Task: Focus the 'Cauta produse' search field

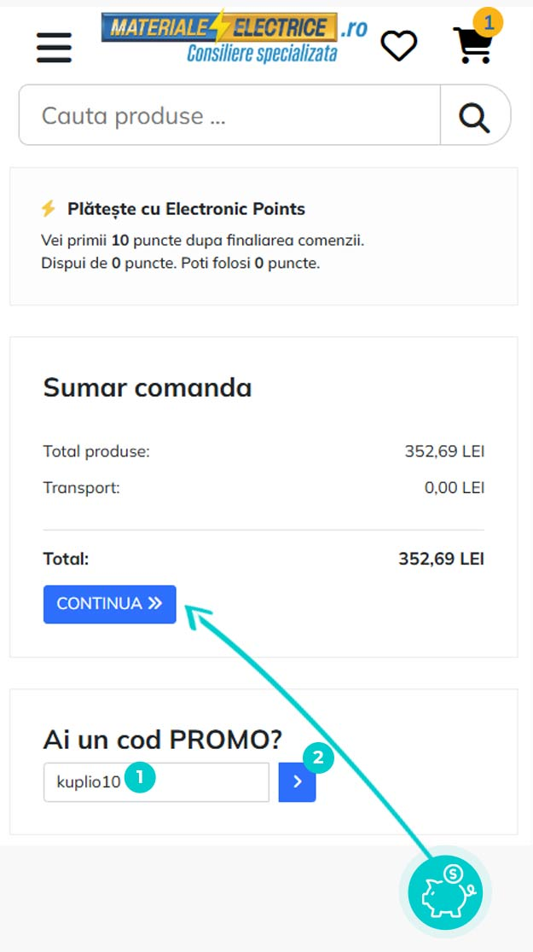Action: tap(229, 115)
